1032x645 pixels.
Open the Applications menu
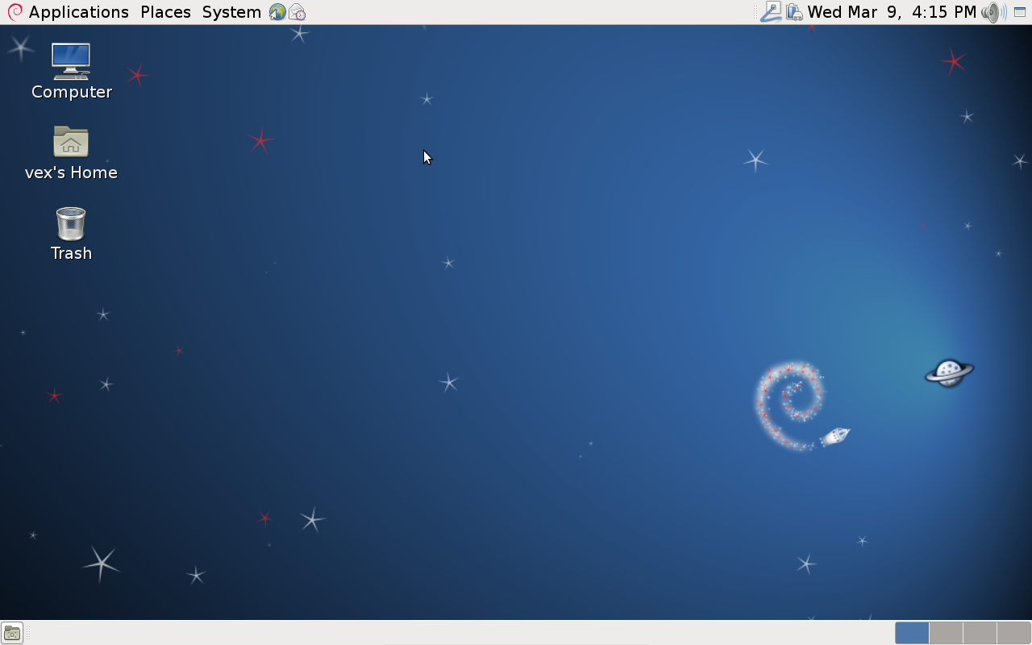[68, 12]
